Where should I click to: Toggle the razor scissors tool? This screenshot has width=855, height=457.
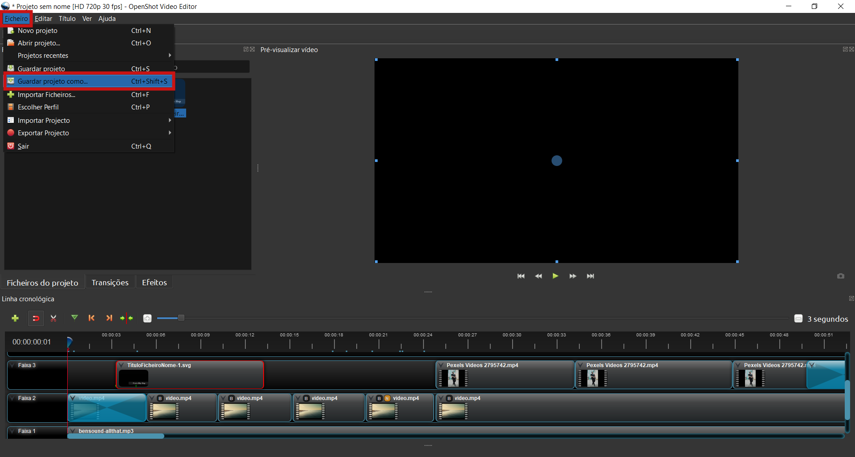(x=53, y=318)
